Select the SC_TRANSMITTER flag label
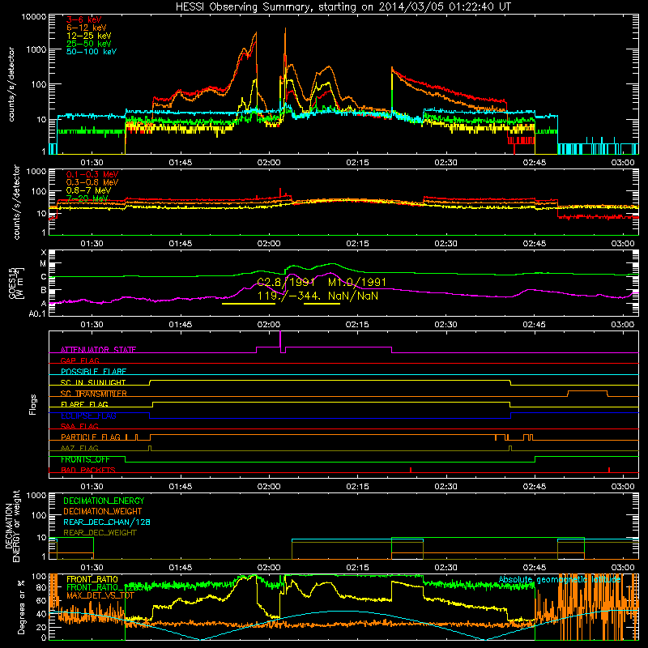Viewport: 648px width, 648px height. (94, 394)
